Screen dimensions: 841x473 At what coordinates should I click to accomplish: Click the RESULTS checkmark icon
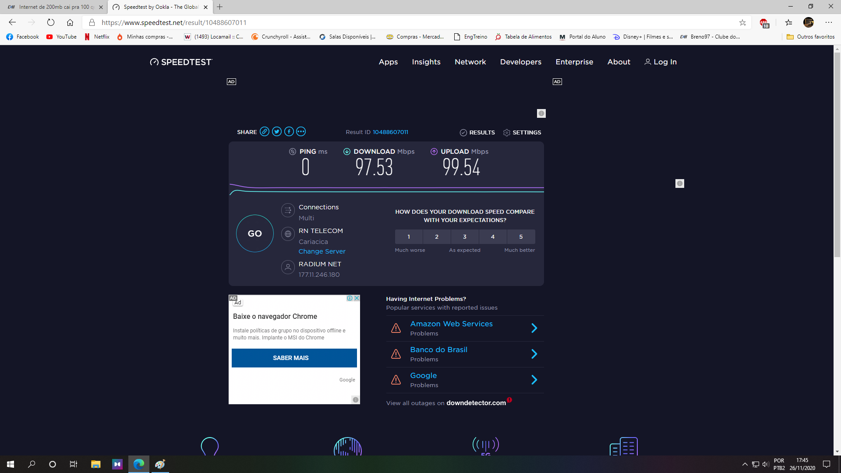pyautogui.click(x=463, y=133)
